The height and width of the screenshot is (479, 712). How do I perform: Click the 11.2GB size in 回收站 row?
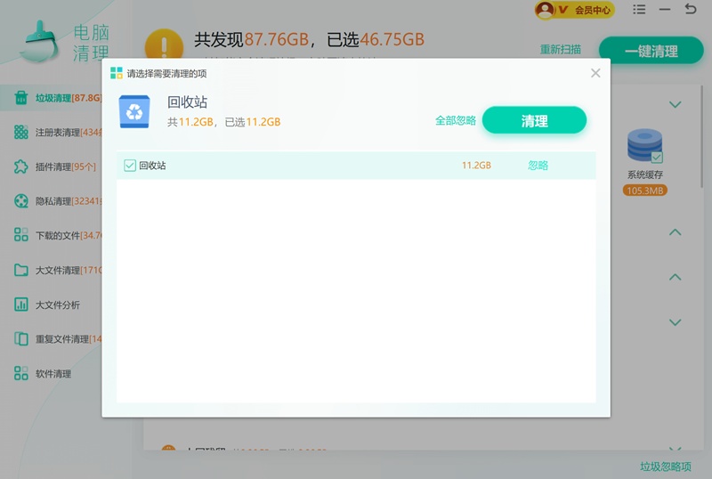tap(476, 166)
